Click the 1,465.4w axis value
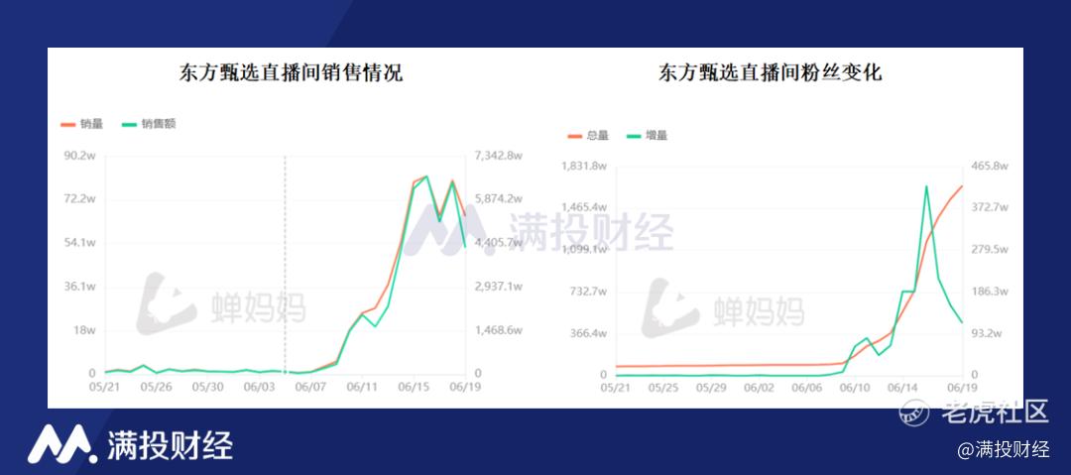Image resolution: width=1071 pixels, height=475 pixels. [x=583, y=207]
